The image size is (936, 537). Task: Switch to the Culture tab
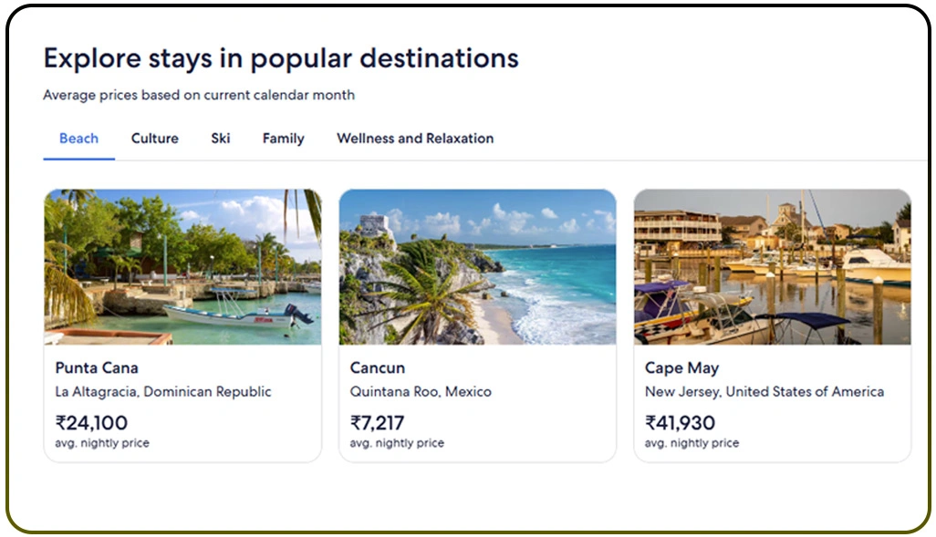point(154,139)
